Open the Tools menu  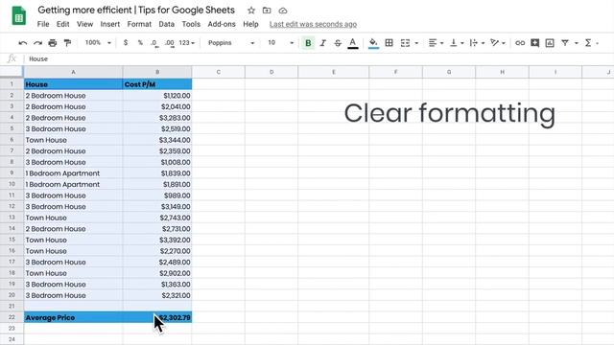click(191, 24)
